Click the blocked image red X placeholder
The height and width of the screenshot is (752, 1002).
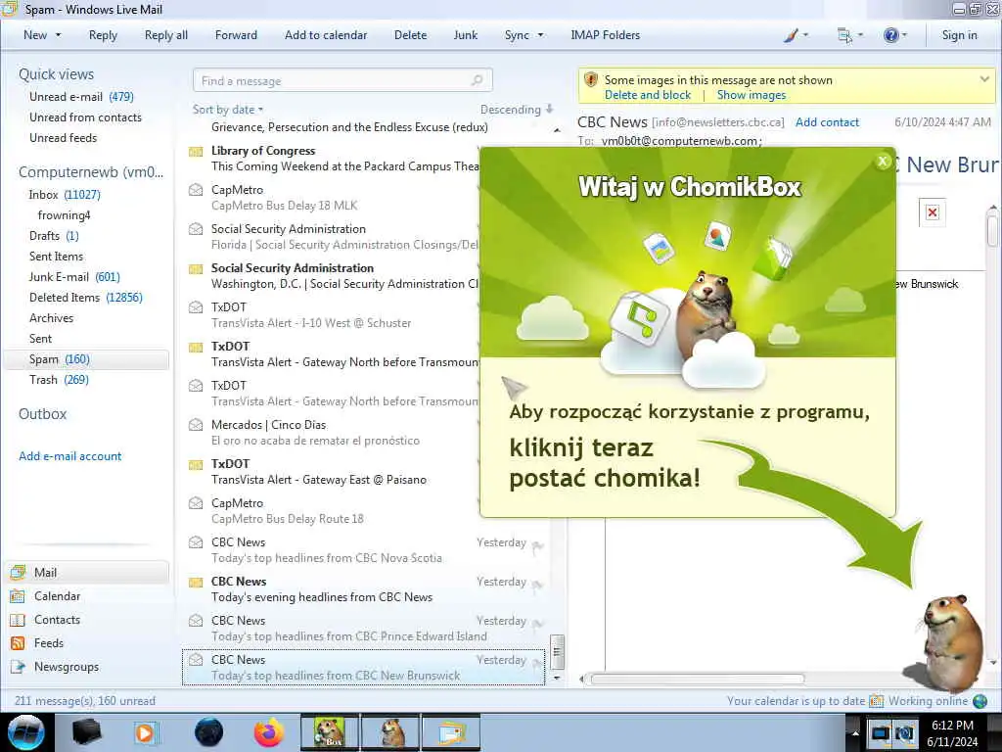pyautogui.click(x=933, y=212)
